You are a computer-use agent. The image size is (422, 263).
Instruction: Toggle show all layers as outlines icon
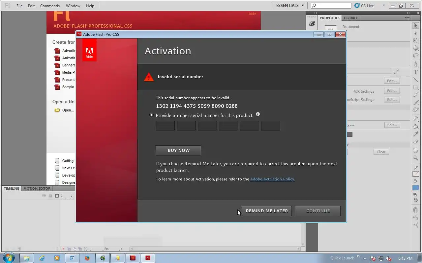[57, 196]
